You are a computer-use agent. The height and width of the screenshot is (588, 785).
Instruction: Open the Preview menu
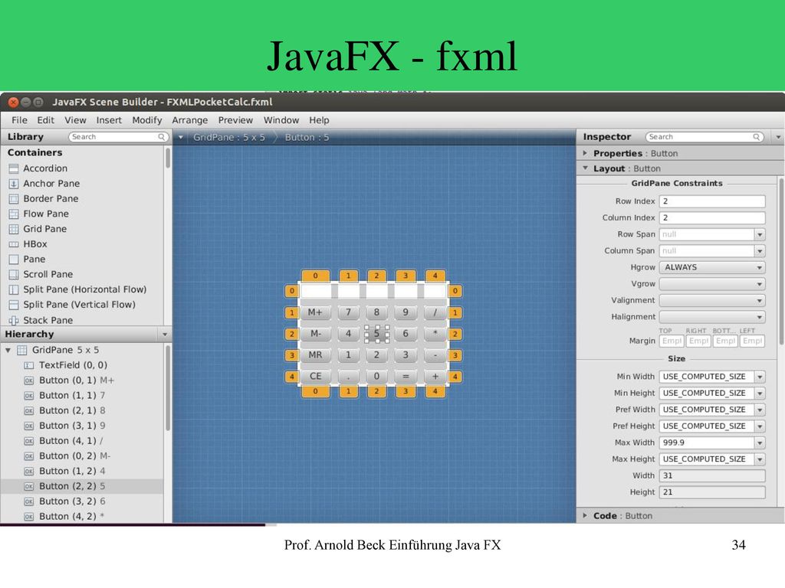coord(235,120)
